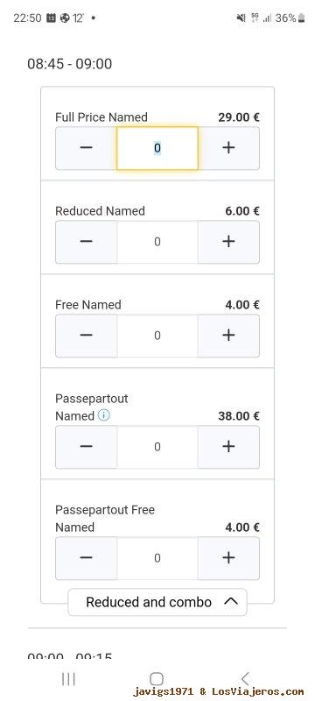Focus the Full Price Named quantity field
The width and height of the screenshot is (315, 701).
[x=157, y=148]
